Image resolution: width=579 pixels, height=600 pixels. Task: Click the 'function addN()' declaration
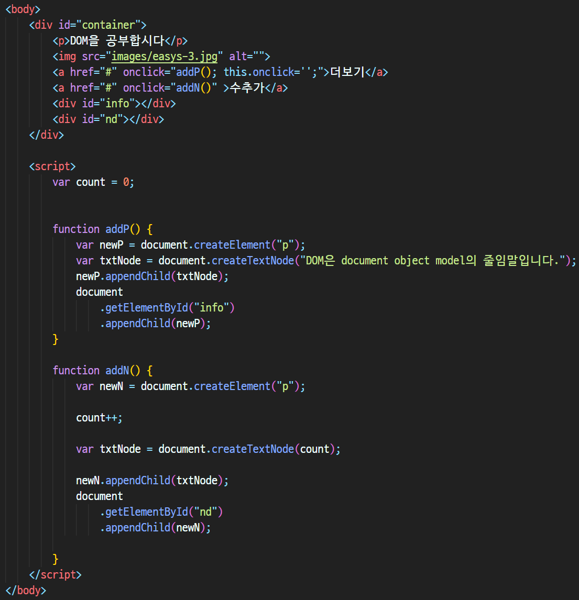103,370
